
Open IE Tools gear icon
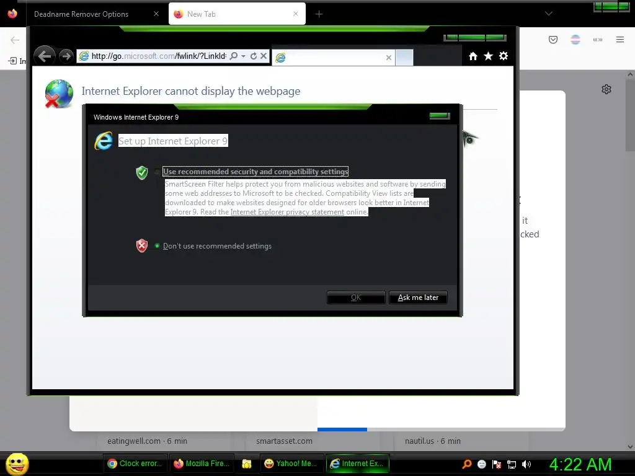point(504,56)
